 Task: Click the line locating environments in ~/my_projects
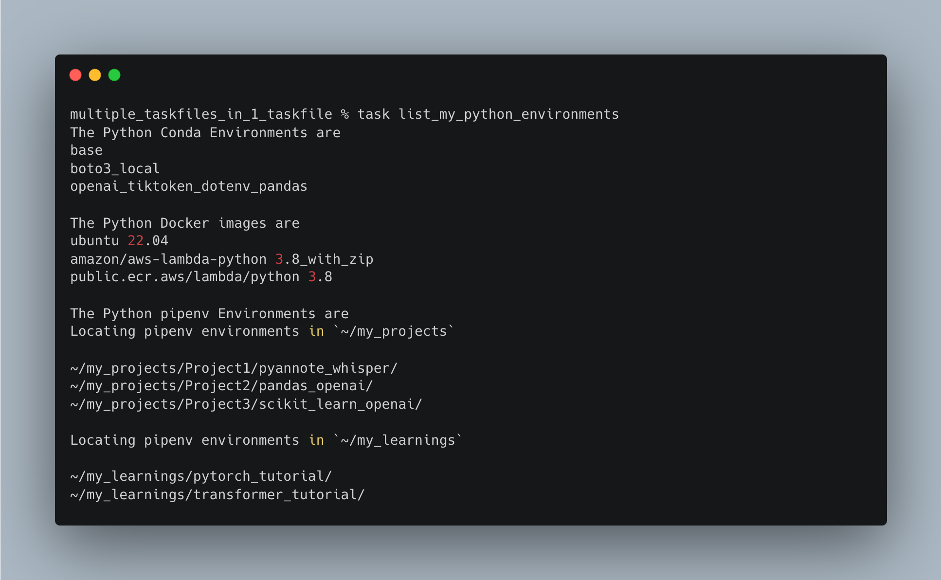pos(262,331)
